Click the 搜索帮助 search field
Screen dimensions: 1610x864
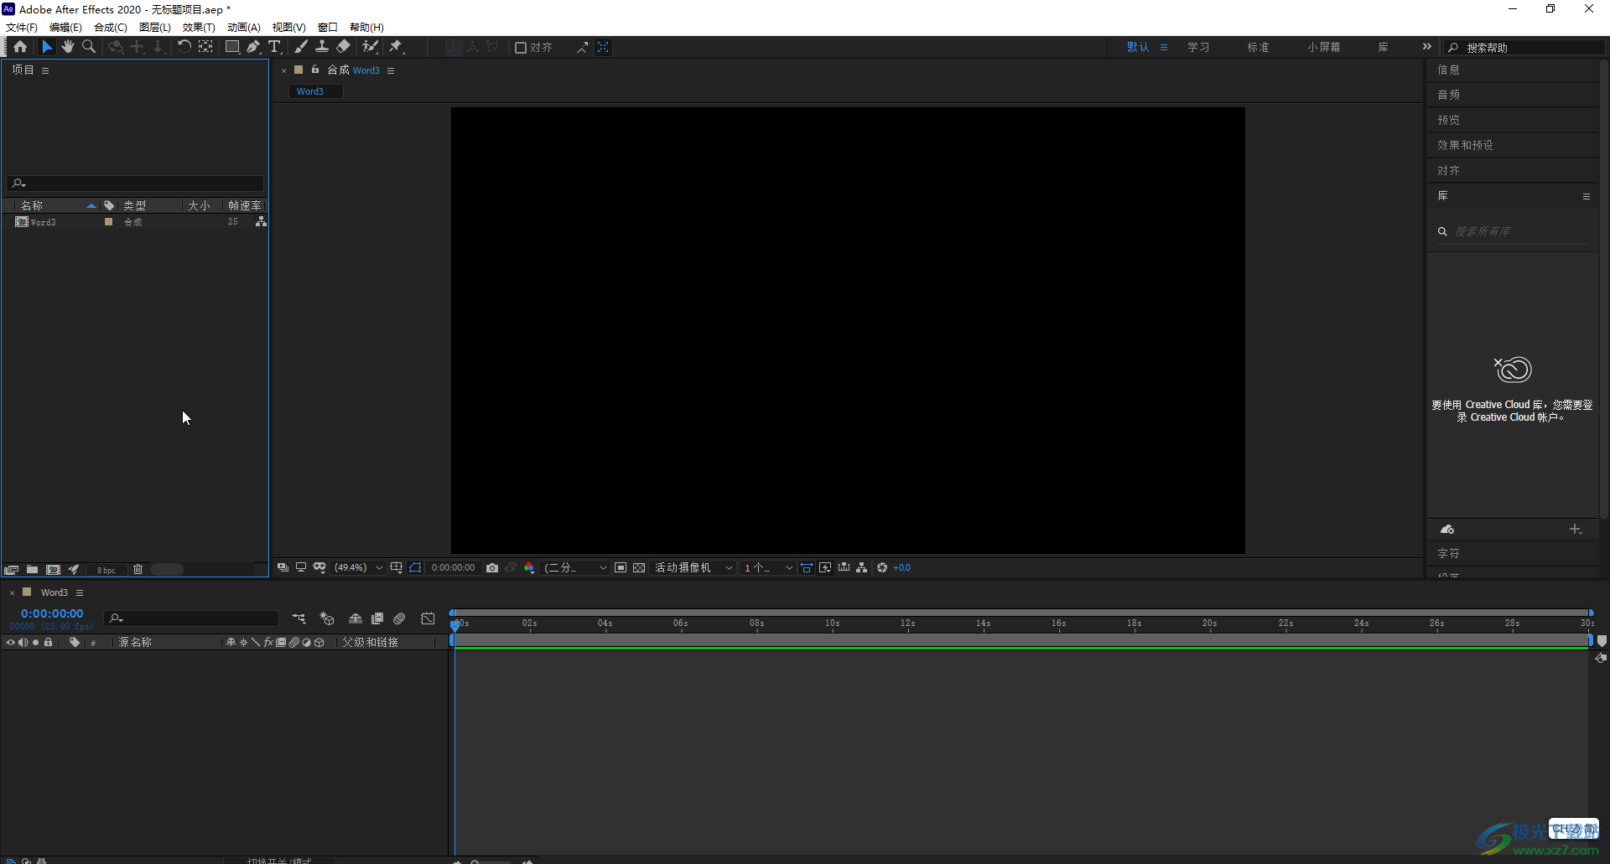point(1524,48)
